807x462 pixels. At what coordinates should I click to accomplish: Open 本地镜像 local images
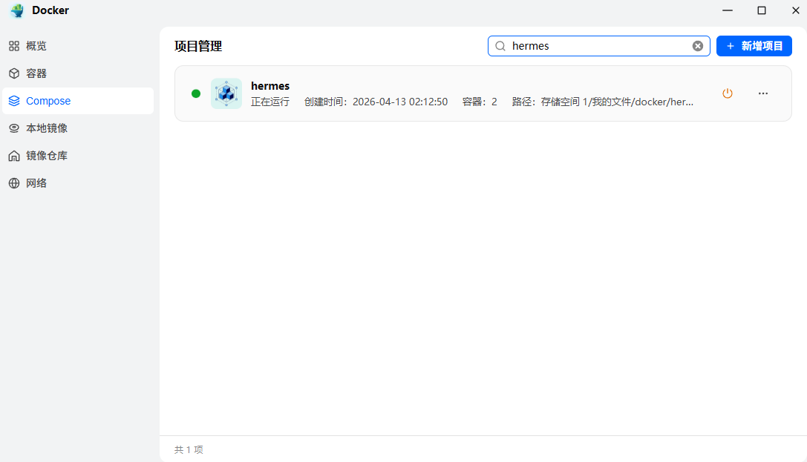pos(78,128)
